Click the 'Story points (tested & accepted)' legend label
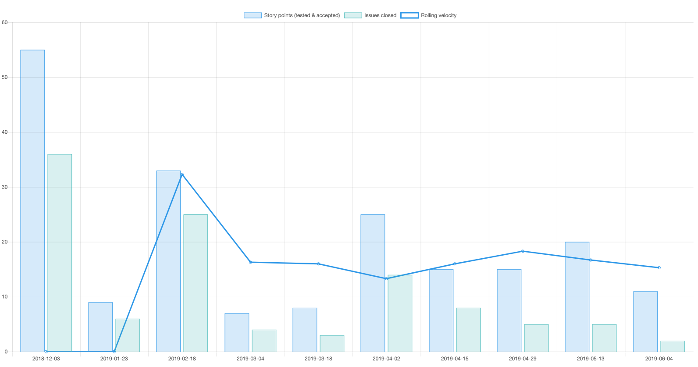Viewport: 698px width, 367px height. pyautogui.click(x=302, y=15)
